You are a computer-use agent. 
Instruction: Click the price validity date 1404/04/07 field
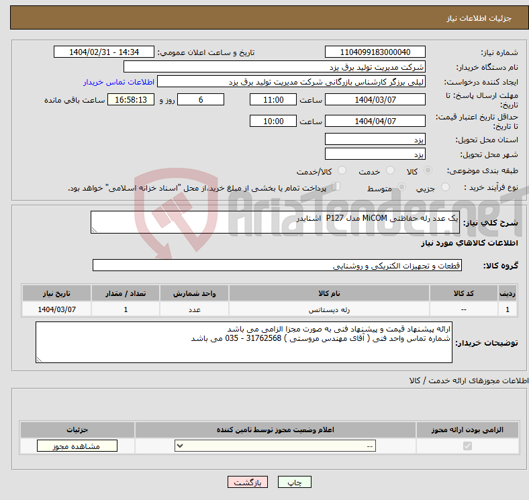point(375,121)
